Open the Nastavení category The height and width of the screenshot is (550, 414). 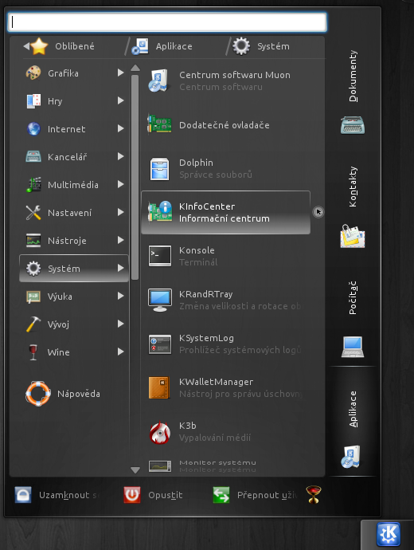click(74, 213)
